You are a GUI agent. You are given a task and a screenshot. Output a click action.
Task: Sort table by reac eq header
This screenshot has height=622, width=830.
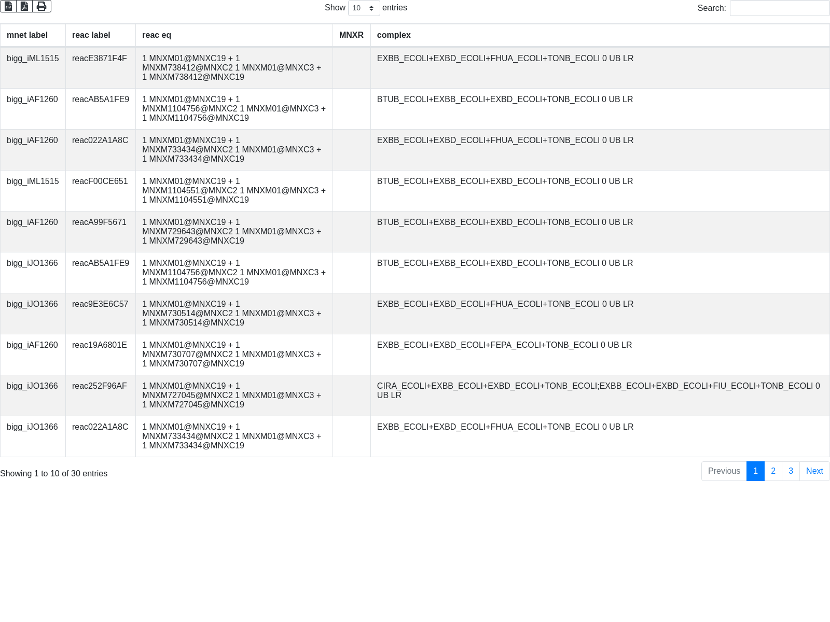click(157, 35)
